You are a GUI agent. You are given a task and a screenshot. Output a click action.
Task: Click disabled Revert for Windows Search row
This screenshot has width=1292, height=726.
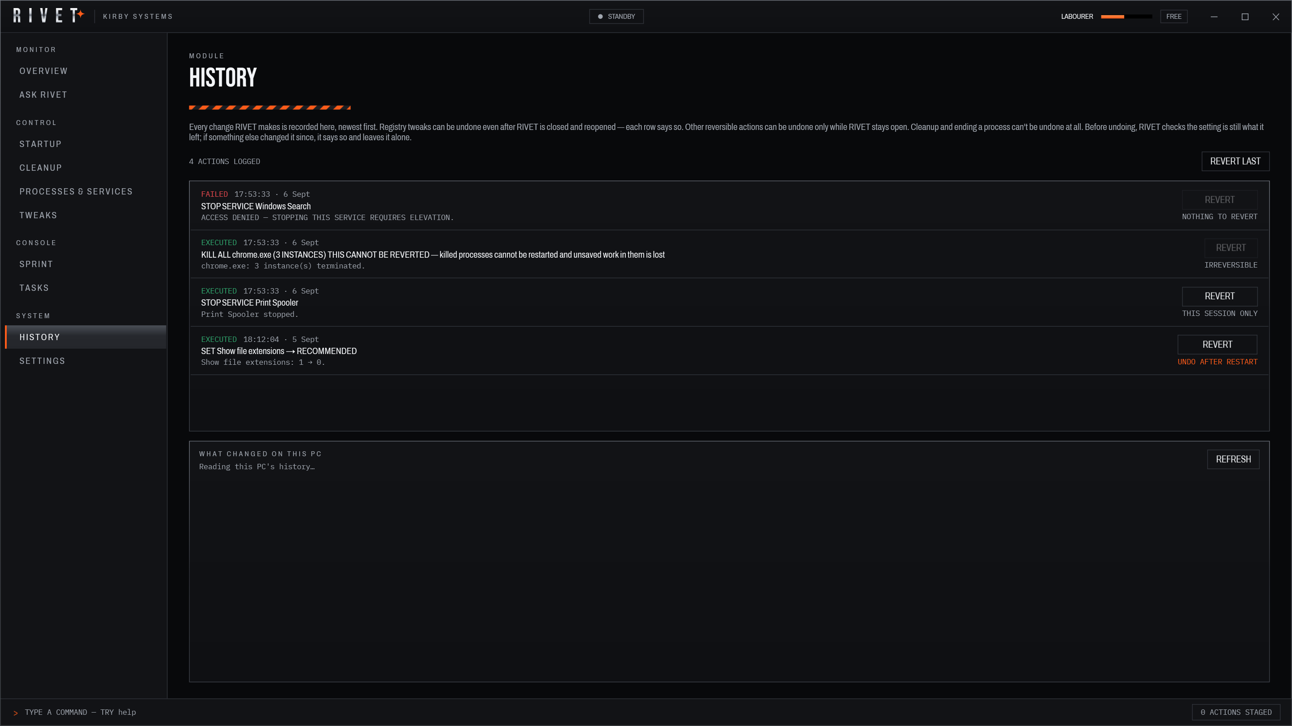coord(1219,200)
